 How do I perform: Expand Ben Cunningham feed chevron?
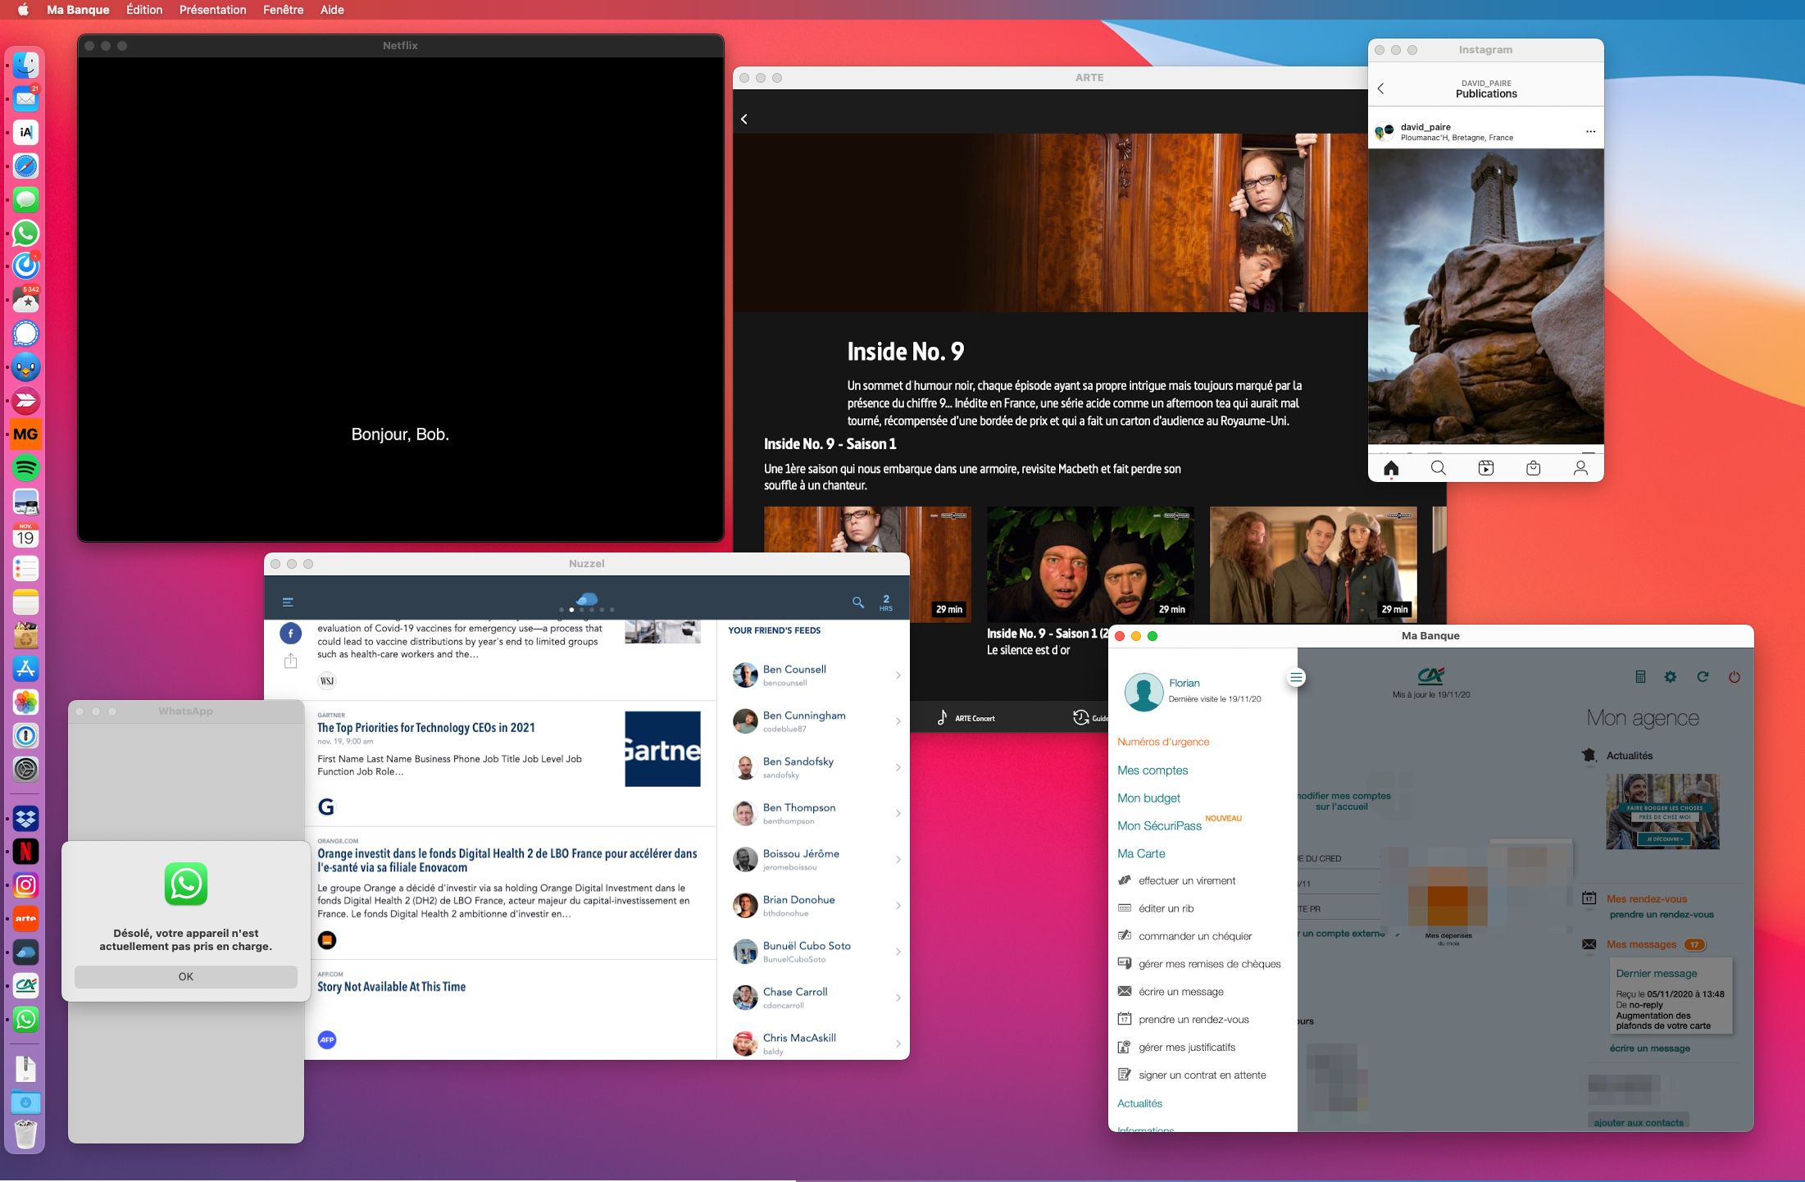[x=898, y=721]
